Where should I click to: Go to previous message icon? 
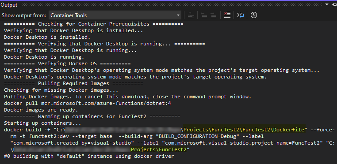click(x=203, y=15)
